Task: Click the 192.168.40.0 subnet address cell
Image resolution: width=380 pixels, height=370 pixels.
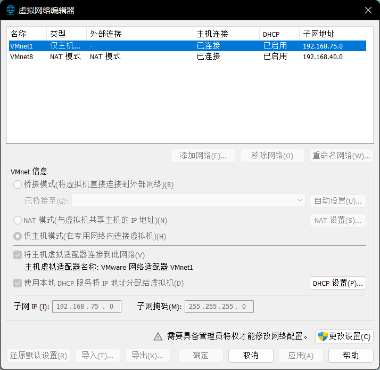Action: point(323,57)
